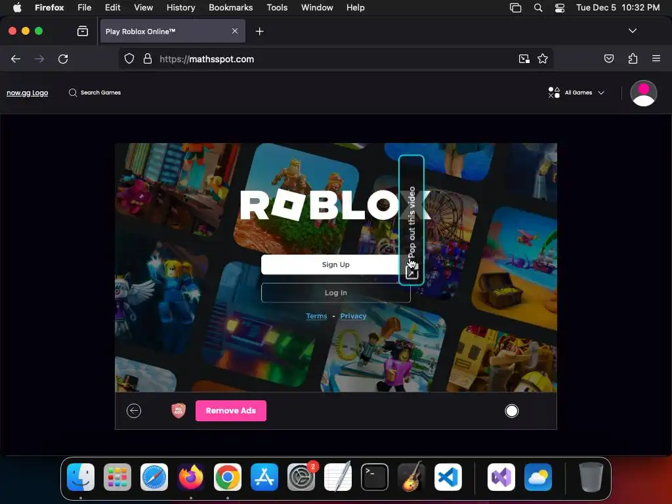Launch GarageBand from the Dock

tap(411, 477)
